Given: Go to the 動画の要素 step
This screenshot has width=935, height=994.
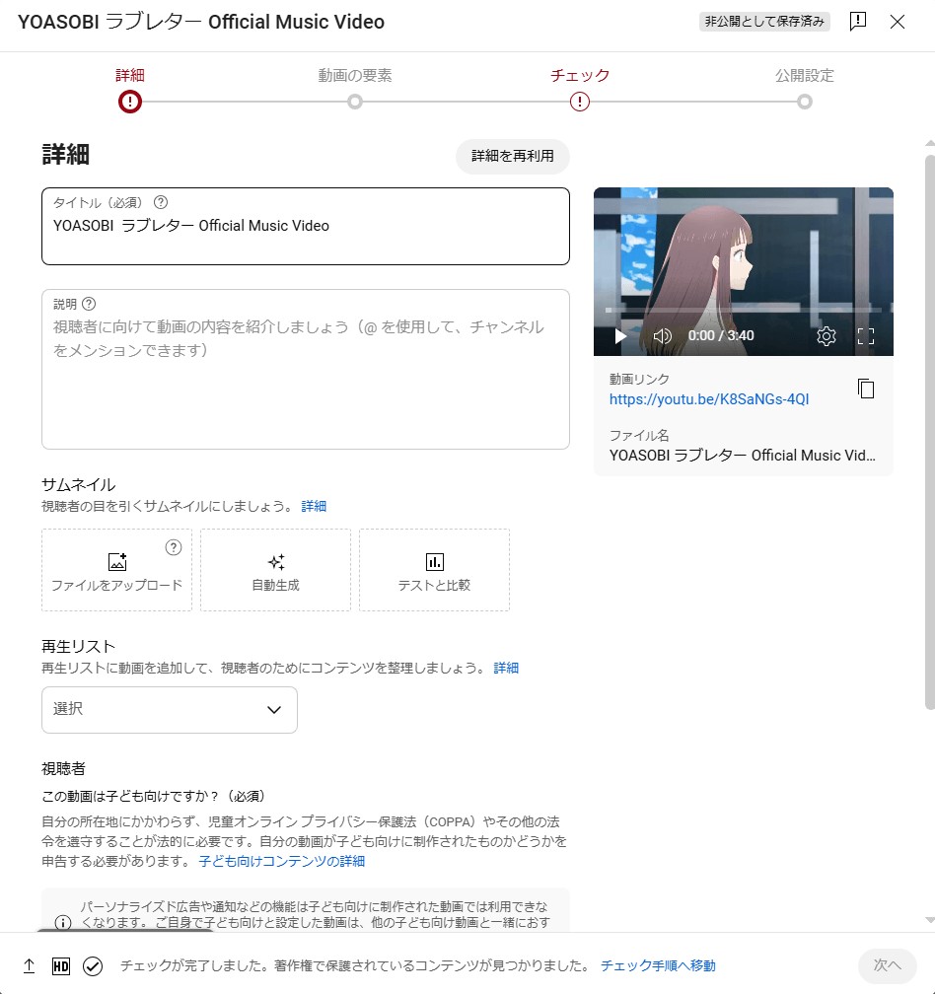Looking at the screenshot, I should click(355, 101).
